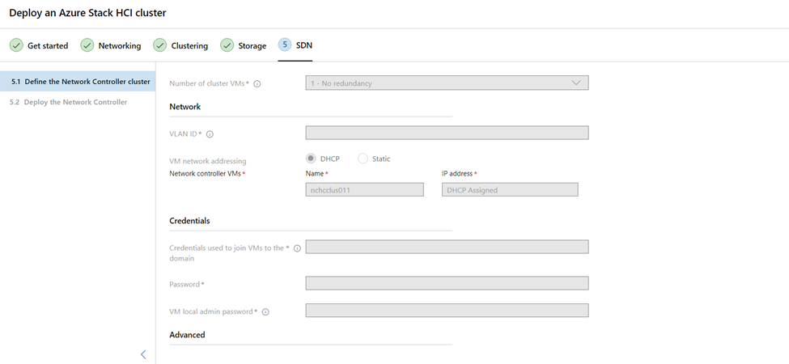Image resolution: width=789 pixels, height=364 pixels.
Task: Open the SDN tab
Action: 295,45
